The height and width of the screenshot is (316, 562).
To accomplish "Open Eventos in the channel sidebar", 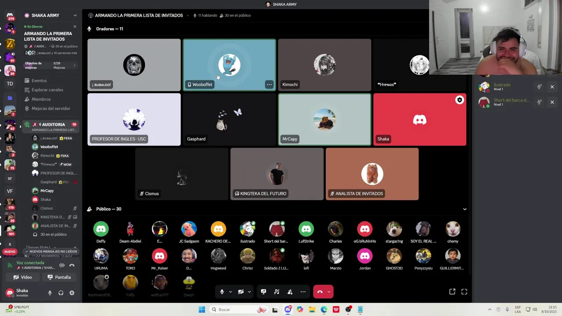I will [x=39, y=80].
